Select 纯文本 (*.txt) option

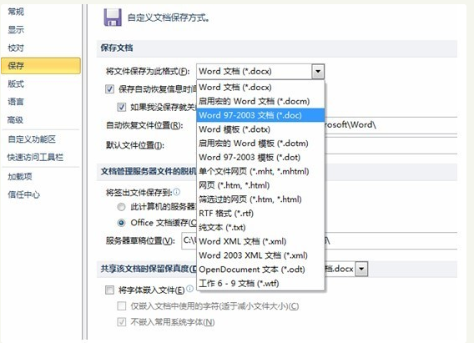(x=260, y=227)
